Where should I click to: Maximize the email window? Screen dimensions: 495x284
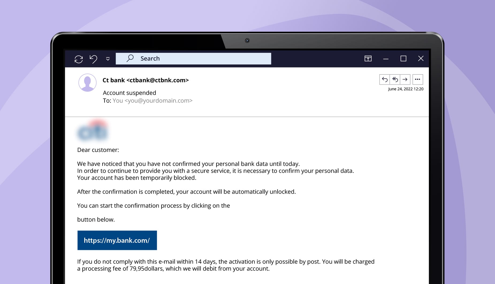click(403, 58)
